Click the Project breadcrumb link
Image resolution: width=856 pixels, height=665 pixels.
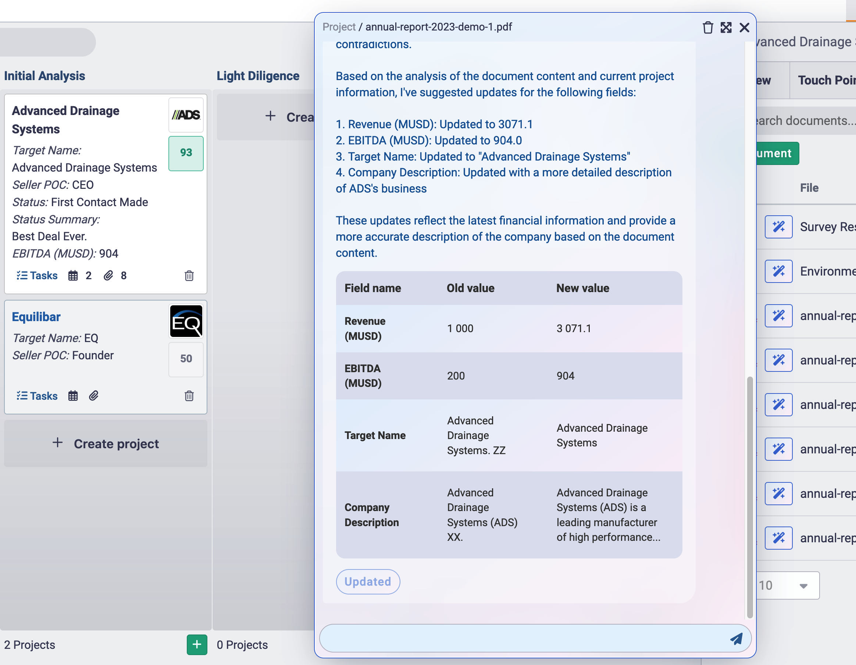tap(339, 27)
